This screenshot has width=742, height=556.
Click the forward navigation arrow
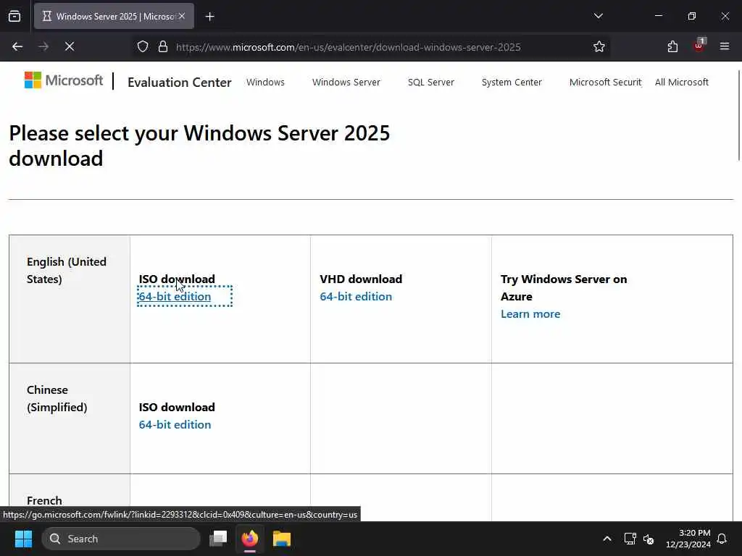pos(43,46)
